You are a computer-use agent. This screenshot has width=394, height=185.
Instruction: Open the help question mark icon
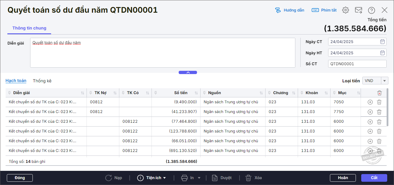(x=372, y=10)
